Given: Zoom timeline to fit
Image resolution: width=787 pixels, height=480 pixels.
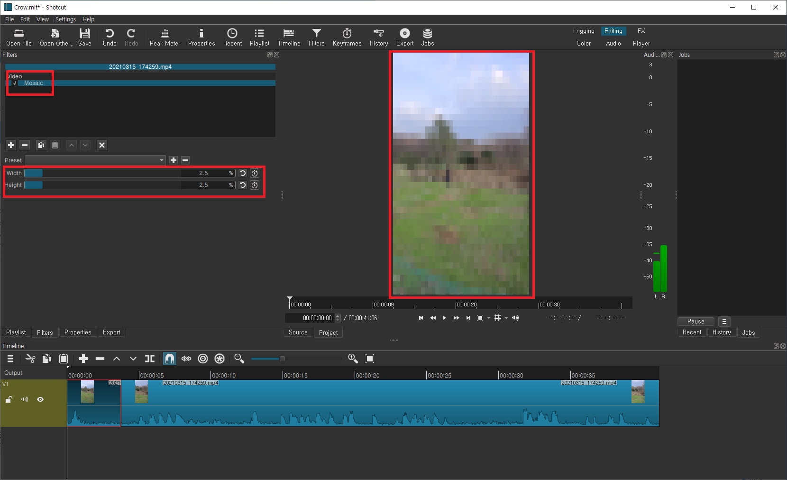Looking at the screenshot, I should [370, 359].
